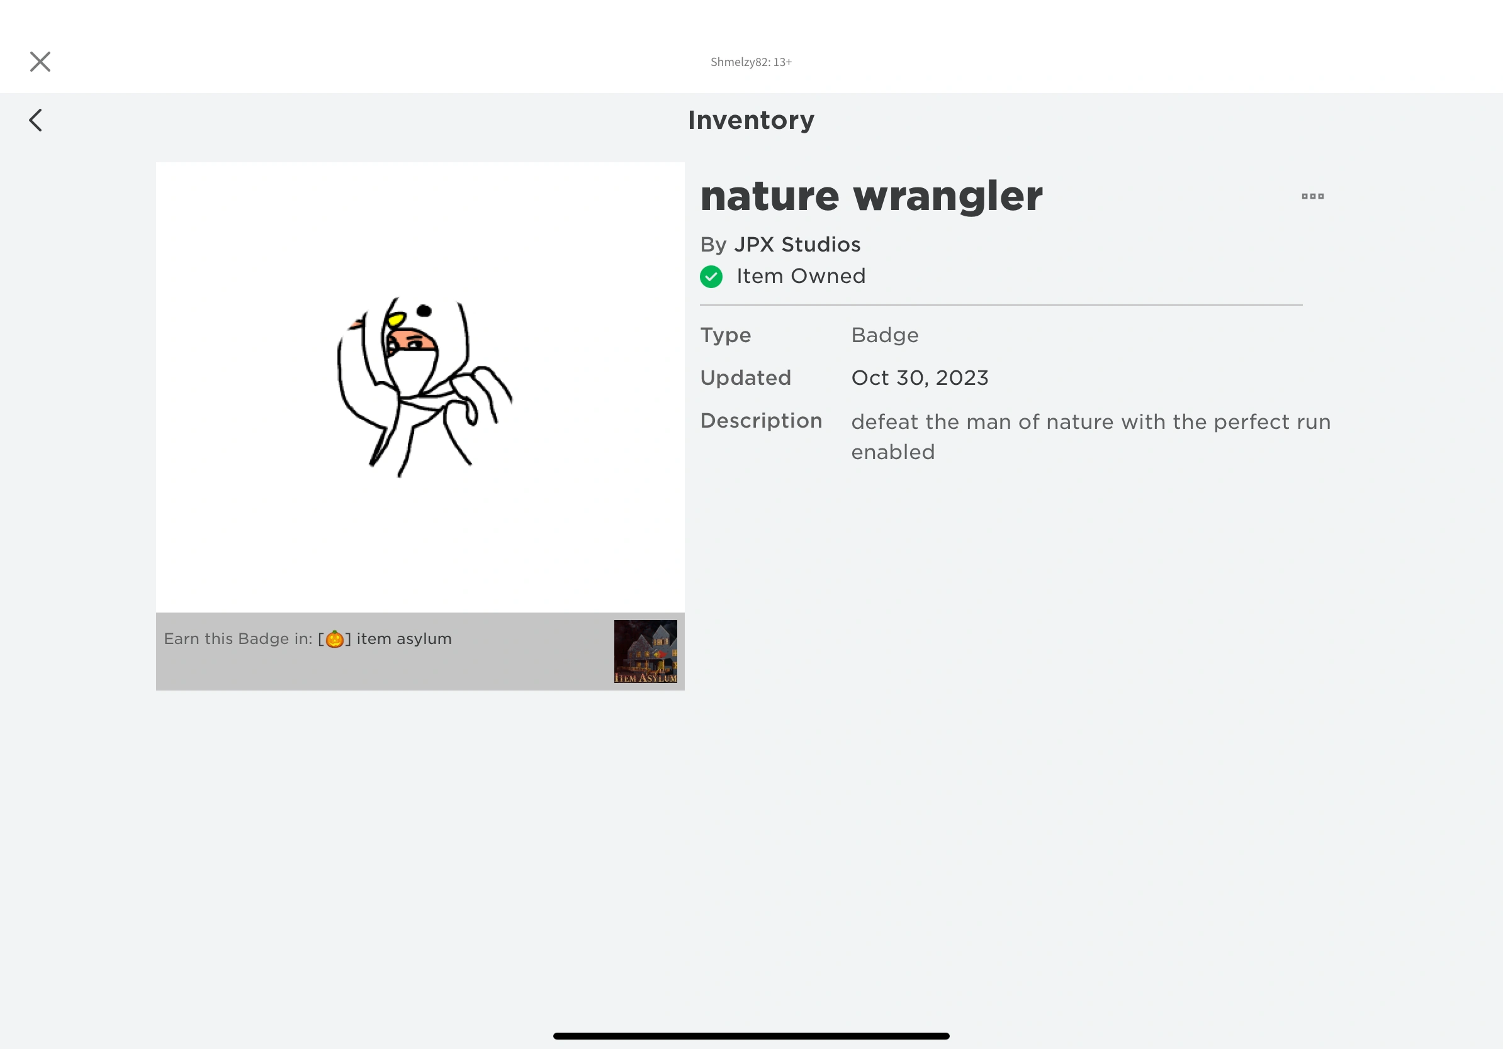Click the home indicator bar at bottom
This screenshot has height=1049, width=1503.
click(751, 1036)
